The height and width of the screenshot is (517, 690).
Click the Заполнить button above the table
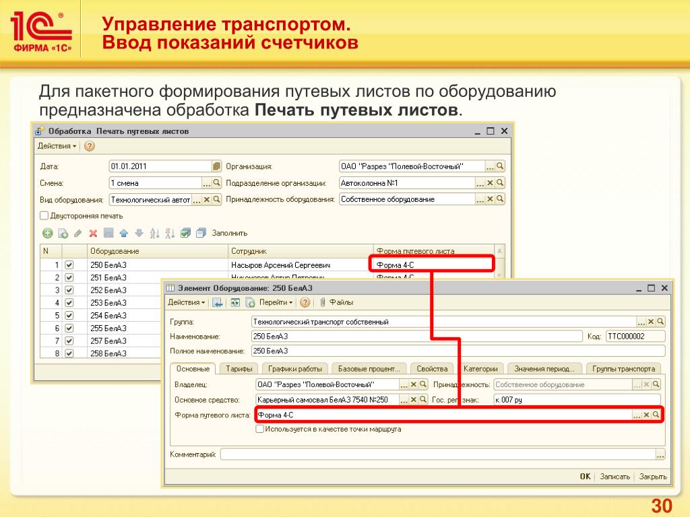(x=230, y=233)
